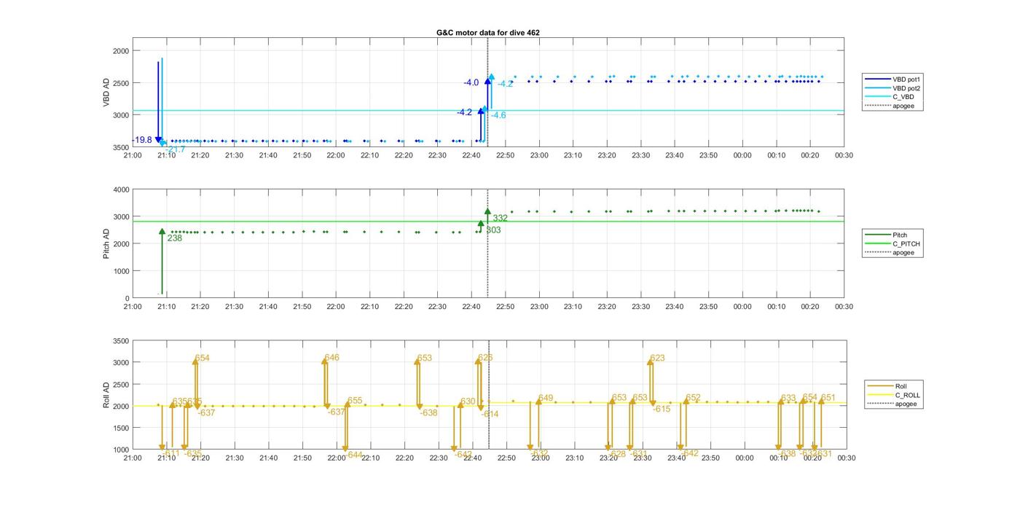Viewport: 1020px width, 505px height.
Task: Select the 'C_VBD' legend entry
Action: tap(890, 97)
